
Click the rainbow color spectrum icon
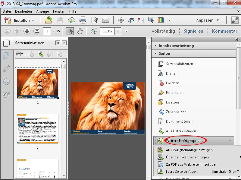pyautogui.click(x=161, y=20)
